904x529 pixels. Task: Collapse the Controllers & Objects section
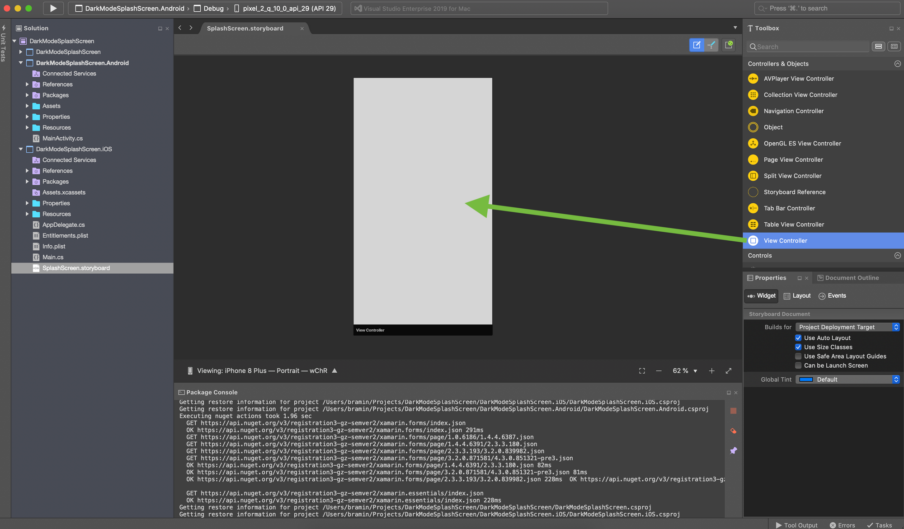tap(897, 64)
